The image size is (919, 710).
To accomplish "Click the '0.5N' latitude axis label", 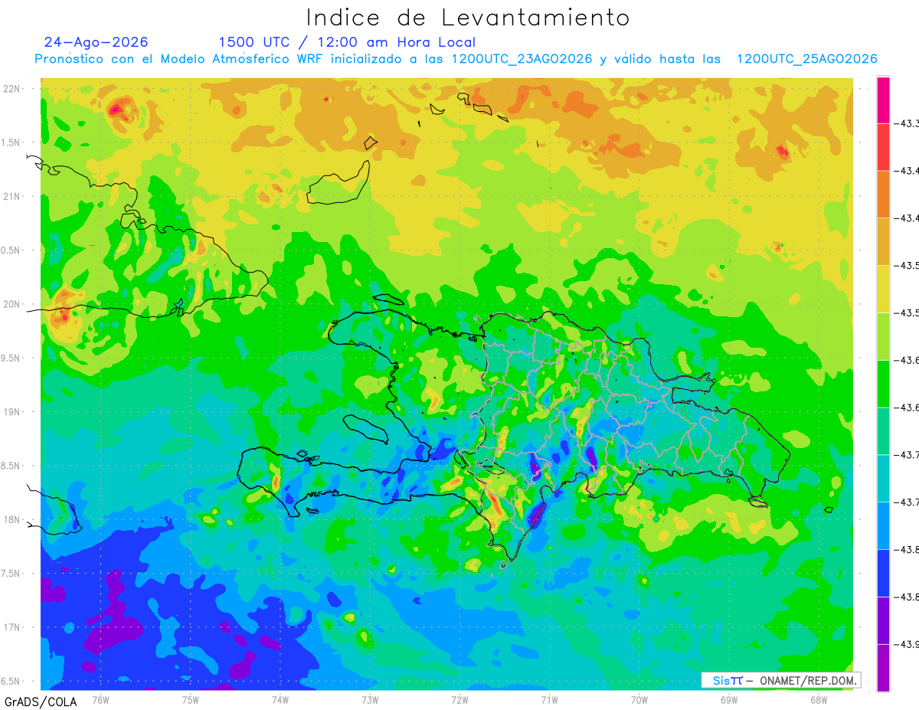I will click(x=11, y=250).
